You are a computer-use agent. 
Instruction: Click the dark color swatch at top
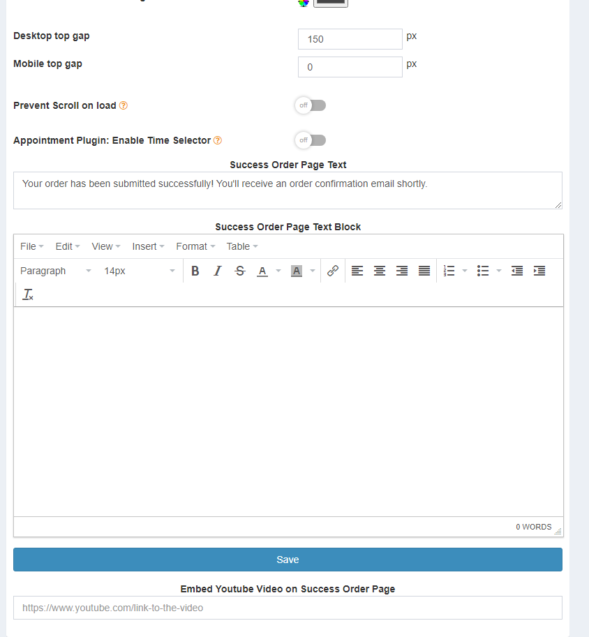(331, 2)
